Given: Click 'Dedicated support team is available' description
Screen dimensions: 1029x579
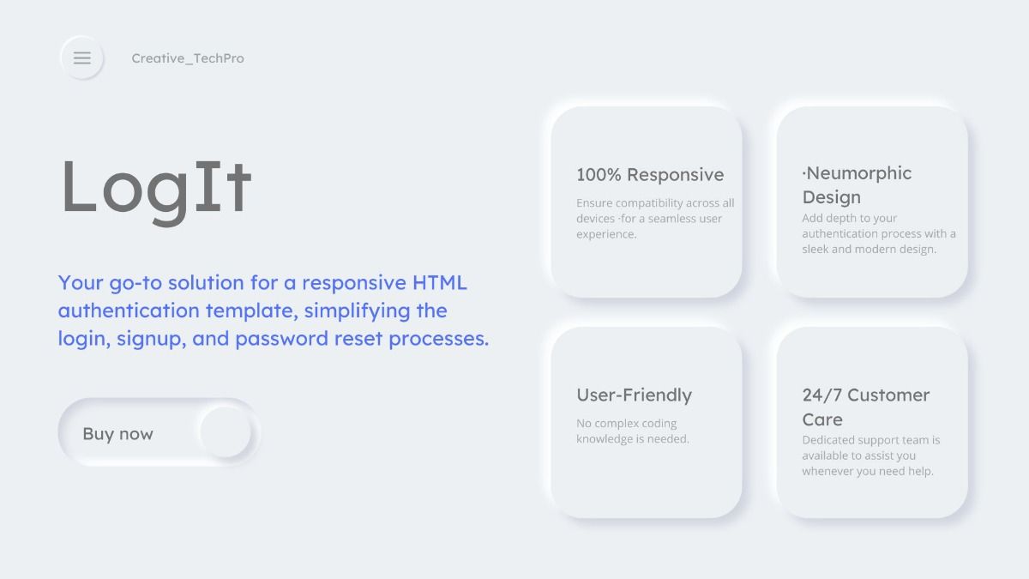Looking at the screenshot, I should coord(871,455).
